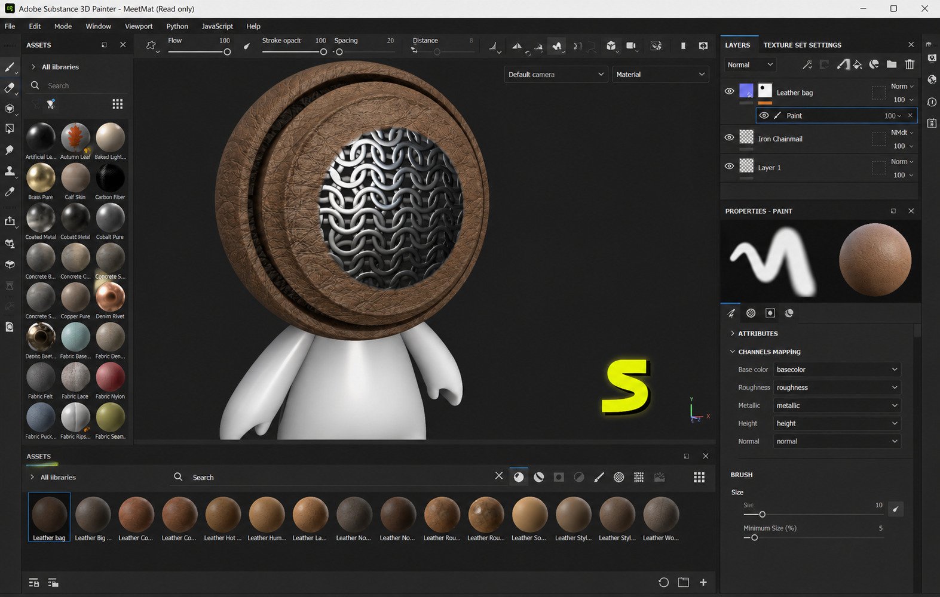Open Default camera dropdown
The height and width of the screenshot is (597, 940).
click(x=556, y=75)
